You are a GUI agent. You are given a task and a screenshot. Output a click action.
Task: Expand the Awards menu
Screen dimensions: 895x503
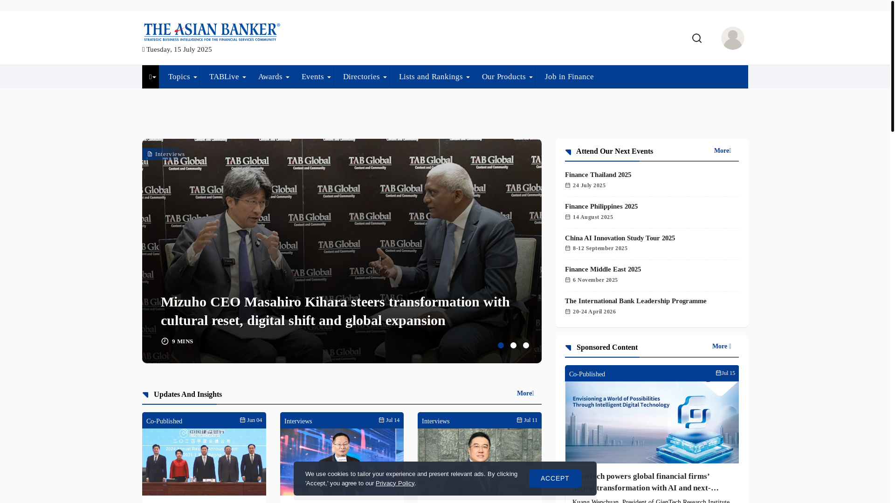273,77
